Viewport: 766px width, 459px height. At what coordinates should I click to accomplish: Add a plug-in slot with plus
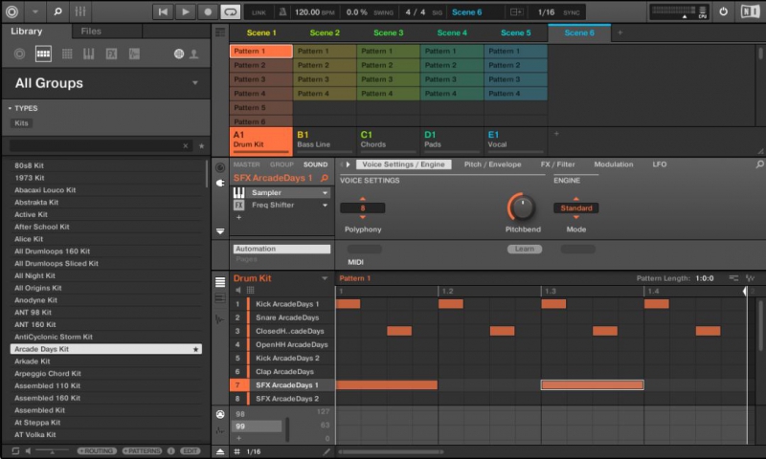[238, 218]
